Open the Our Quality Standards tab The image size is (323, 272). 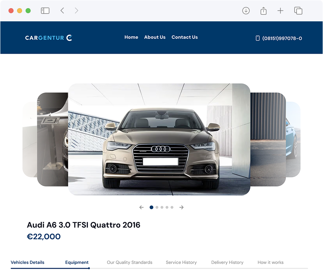[x=129, y=262]
